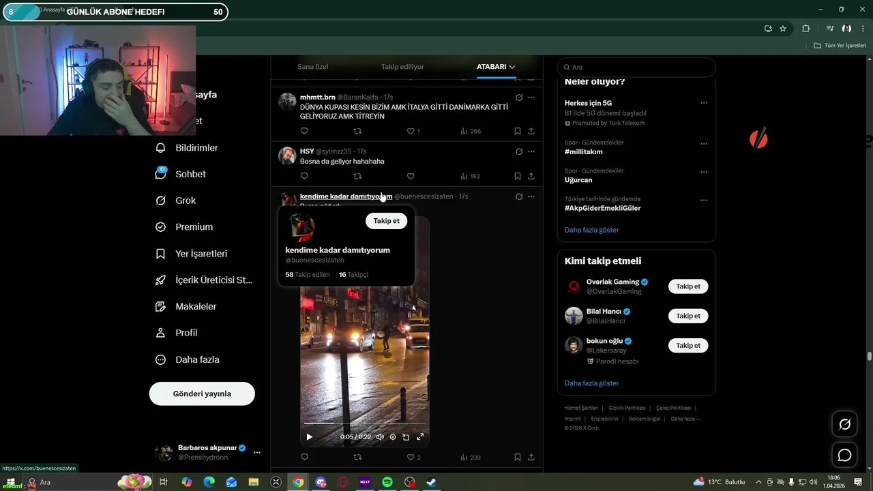View analytics of HSY's tweet showing 193

pyautogui.click(x=470, y=176)
